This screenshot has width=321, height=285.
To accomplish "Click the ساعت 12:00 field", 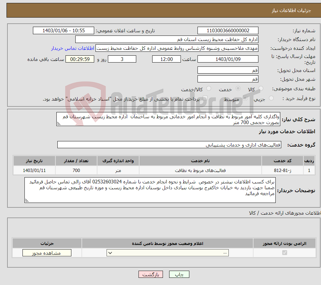I will pos(167,59).
